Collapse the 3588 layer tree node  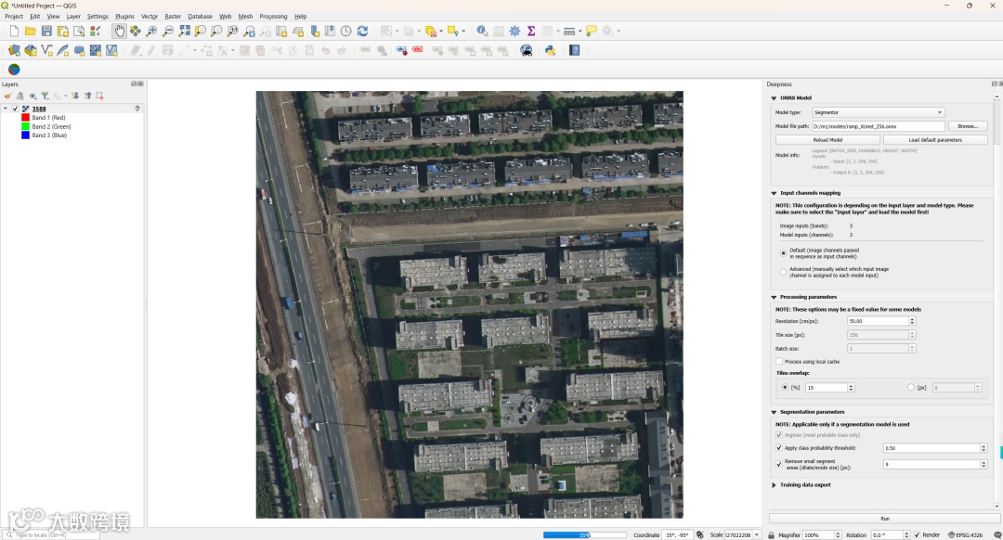point(6,109)
